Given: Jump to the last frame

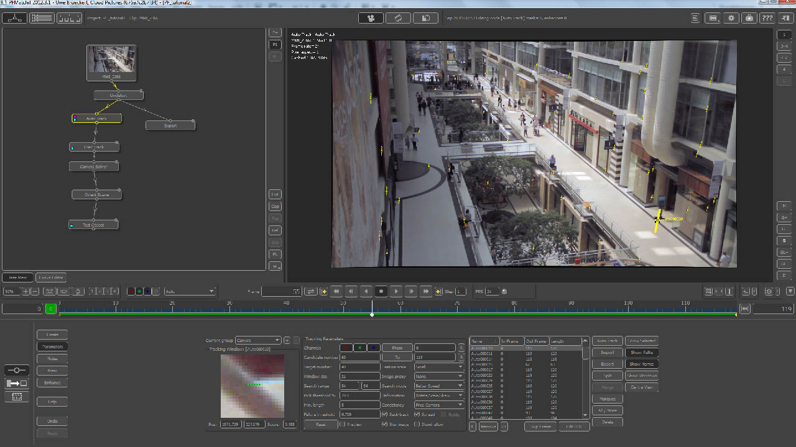Looking at the screenshot, I should pyautogui.click(x=426, y=291).
